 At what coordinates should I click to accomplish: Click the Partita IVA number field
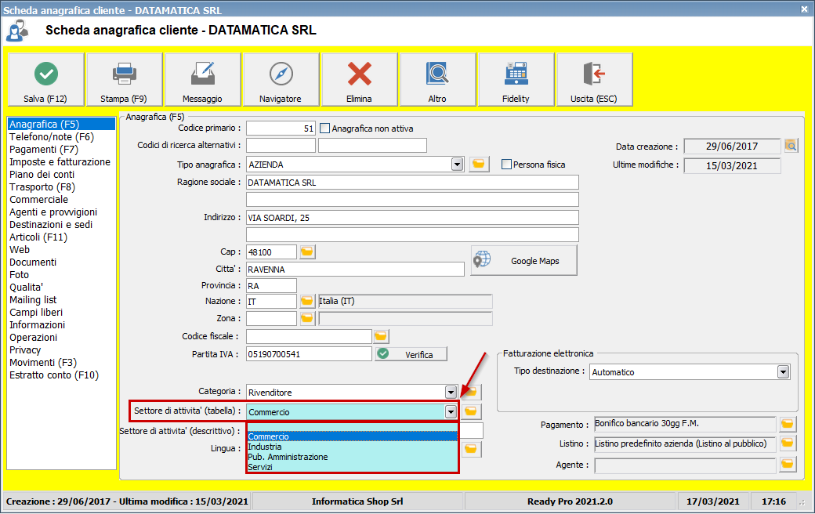coord(309,354)
